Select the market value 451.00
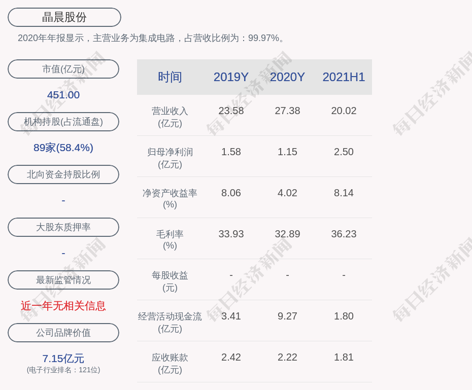The width and height of the screenshot is (472, 390). (63, 95)
